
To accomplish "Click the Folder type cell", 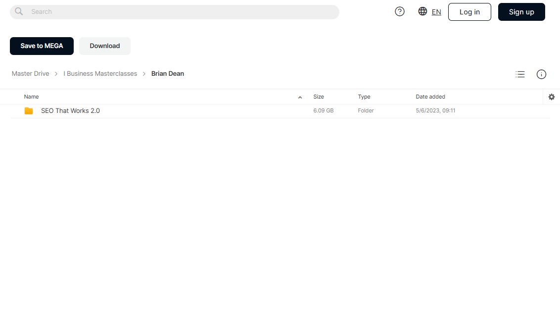I will (x=366, y=111).
